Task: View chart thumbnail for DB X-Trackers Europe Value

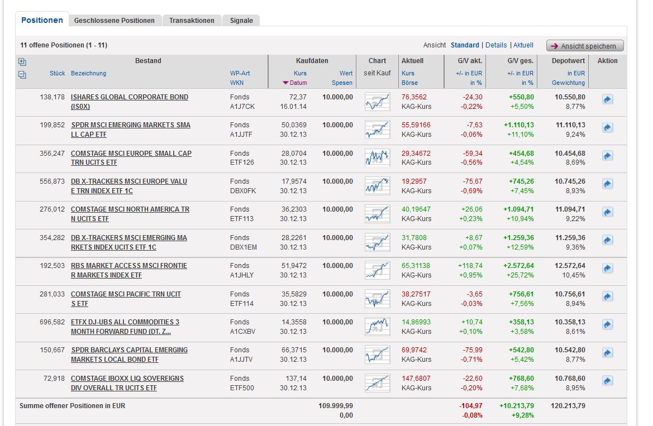Action: (x=377, y=186)
